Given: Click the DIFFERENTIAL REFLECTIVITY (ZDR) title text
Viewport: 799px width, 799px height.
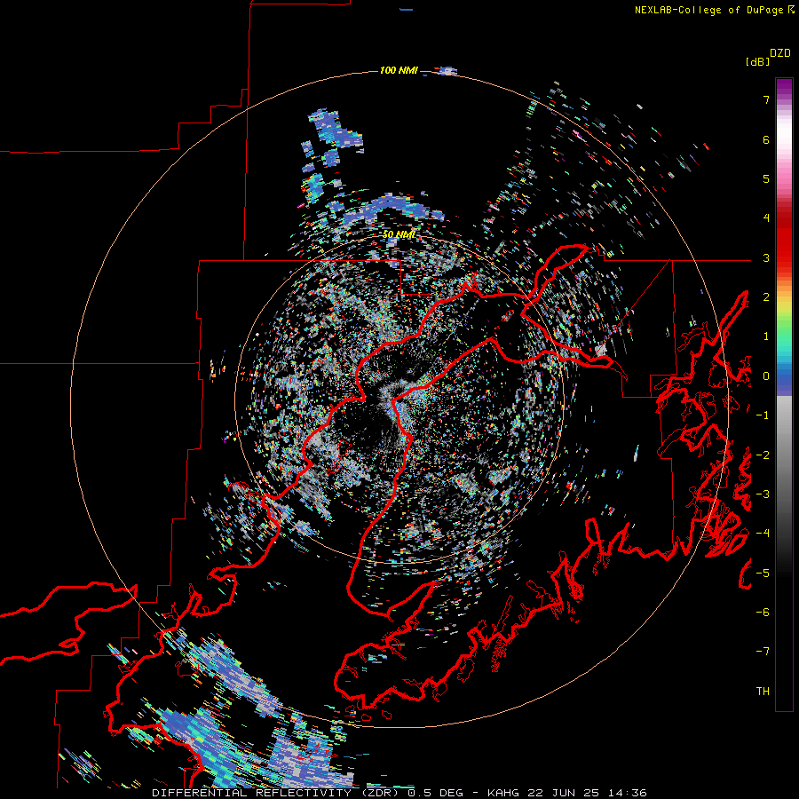Looking at the screenshot, I should pos(278,793).
